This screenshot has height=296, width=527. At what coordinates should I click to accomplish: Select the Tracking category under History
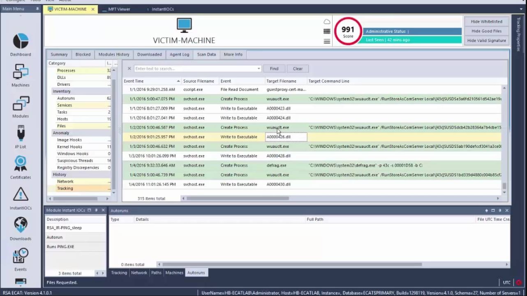click(65, 188)
